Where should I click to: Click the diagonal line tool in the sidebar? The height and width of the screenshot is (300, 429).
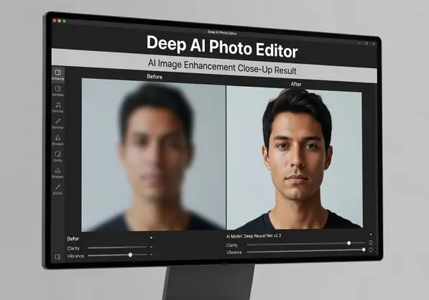pyautogui.click(x=57, y=187)
